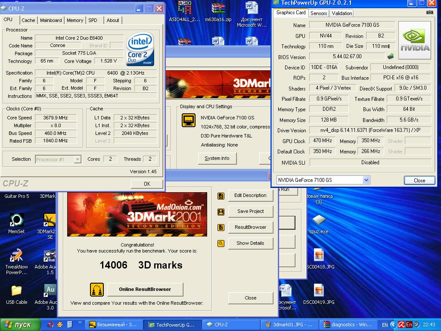The height and width of the screenshot is (331, 441).
Task: Click the System Info button in 3DMark
Action: pos(217,159)
